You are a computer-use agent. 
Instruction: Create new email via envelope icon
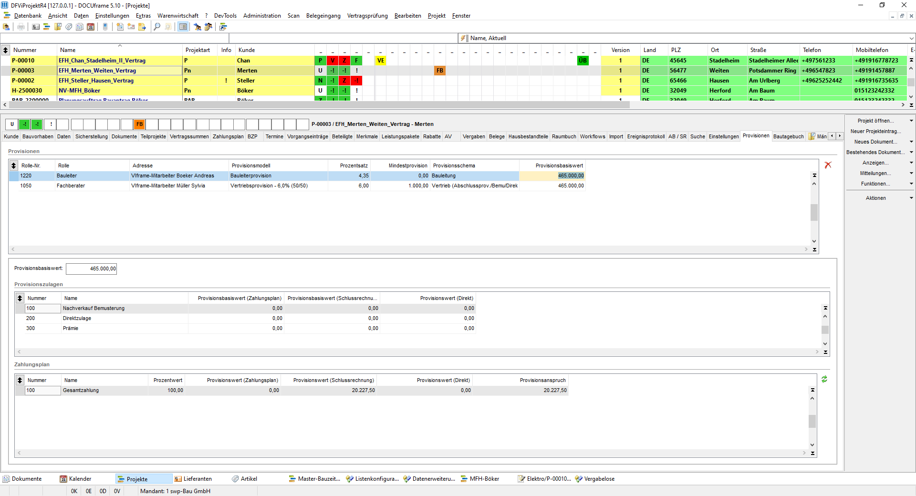pyautogui.click(x=131, y=27)
